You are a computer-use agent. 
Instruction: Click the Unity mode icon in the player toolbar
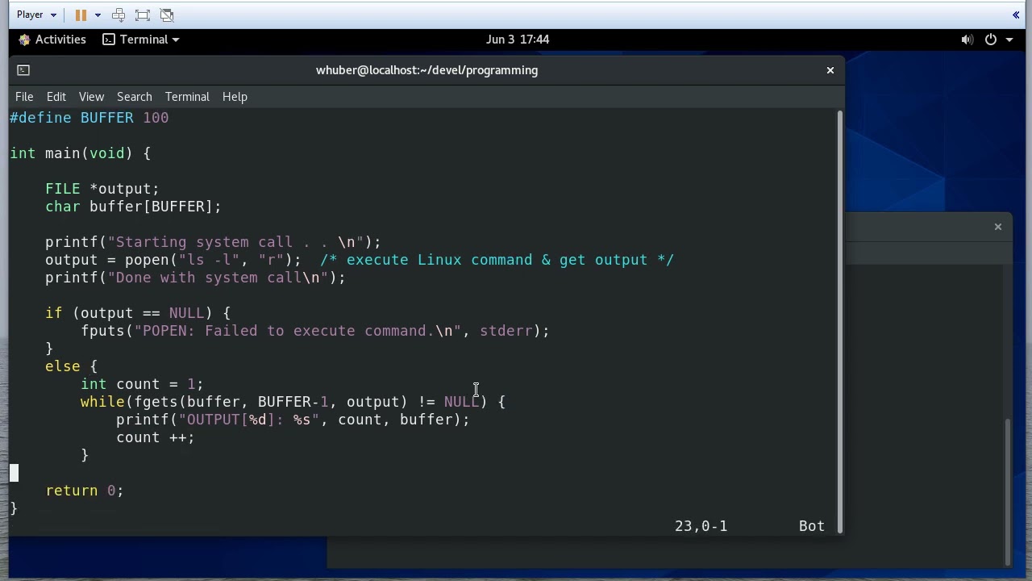167,15
